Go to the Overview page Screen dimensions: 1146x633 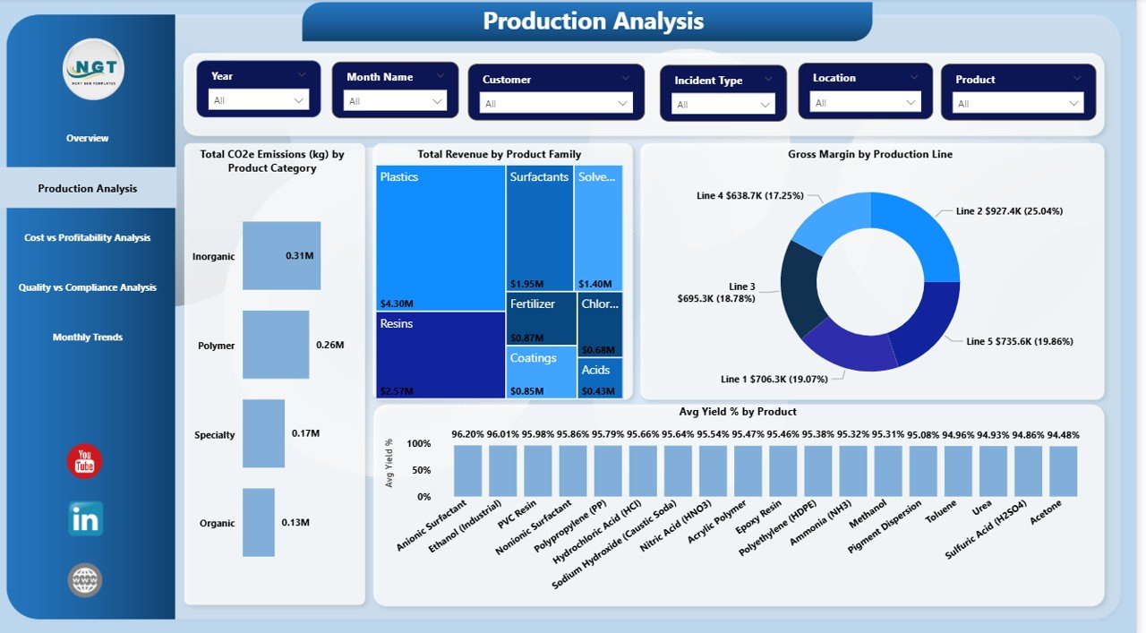click(x=87, y=138)
